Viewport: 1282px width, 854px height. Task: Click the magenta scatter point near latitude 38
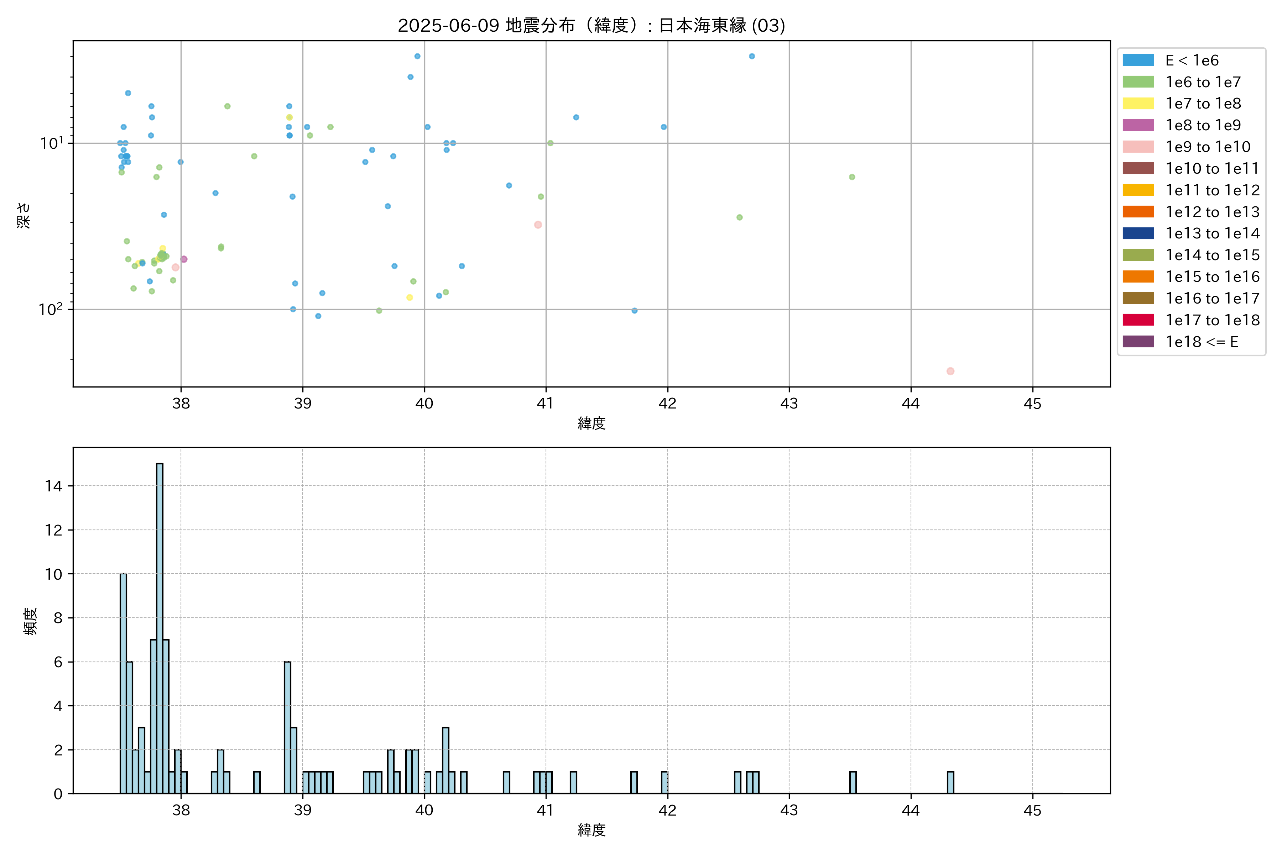tap(184, 259)
